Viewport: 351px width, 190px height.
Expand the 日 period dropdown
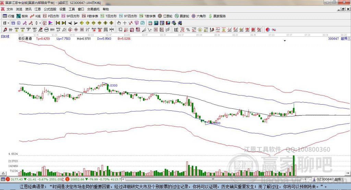[x=8, y=23]
